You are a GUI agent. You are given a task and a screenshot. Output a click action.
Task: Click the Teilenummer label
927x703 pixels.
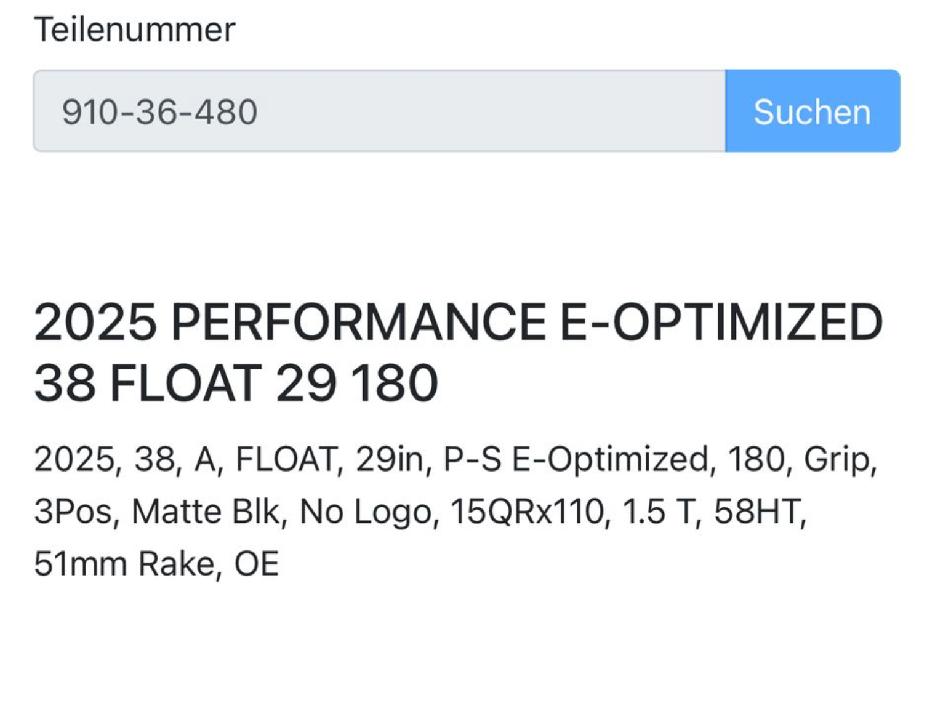tap(135, 29)
